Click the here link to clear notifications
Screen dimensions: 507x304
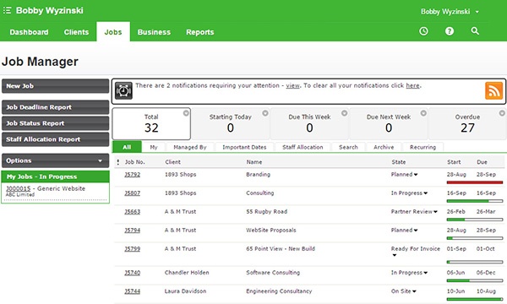[x=413, y=85]
